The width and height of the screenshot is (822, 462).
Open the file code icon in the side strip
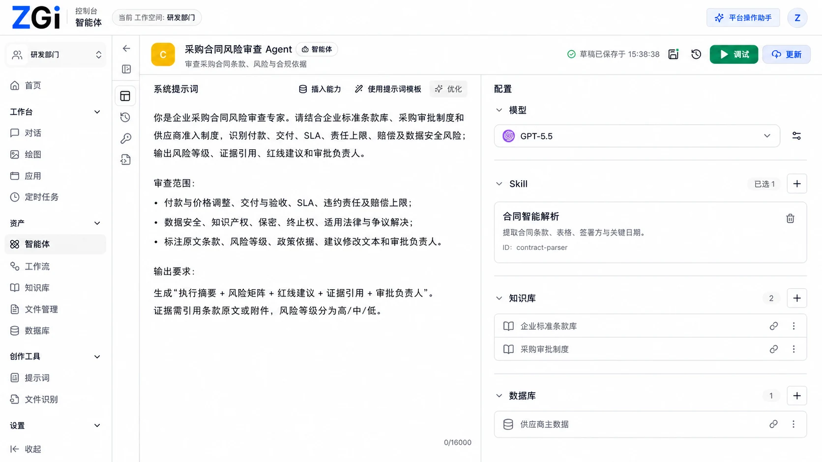pyautogui.click(x=125, y=160)
